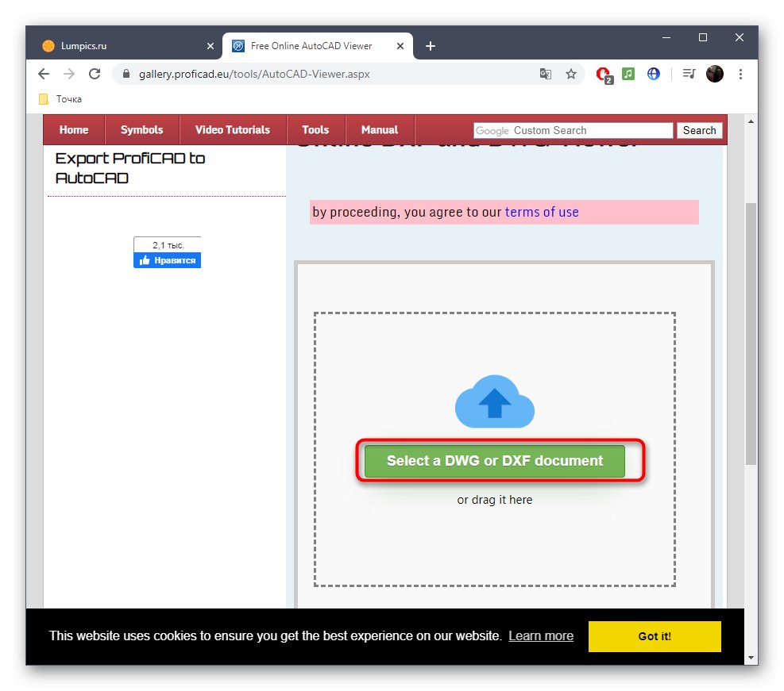This screenshot has height=691, width=784.
Task: Open the Точка bookmark folder
Action: (60, 99)
